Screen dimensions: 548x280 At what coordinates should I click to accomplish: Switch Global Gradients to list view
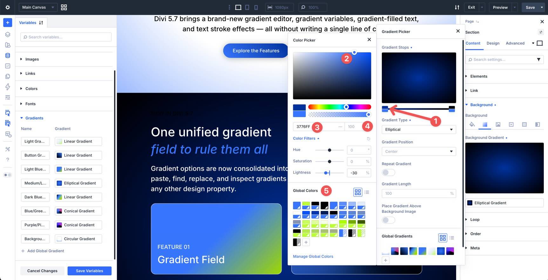point(452,238)
